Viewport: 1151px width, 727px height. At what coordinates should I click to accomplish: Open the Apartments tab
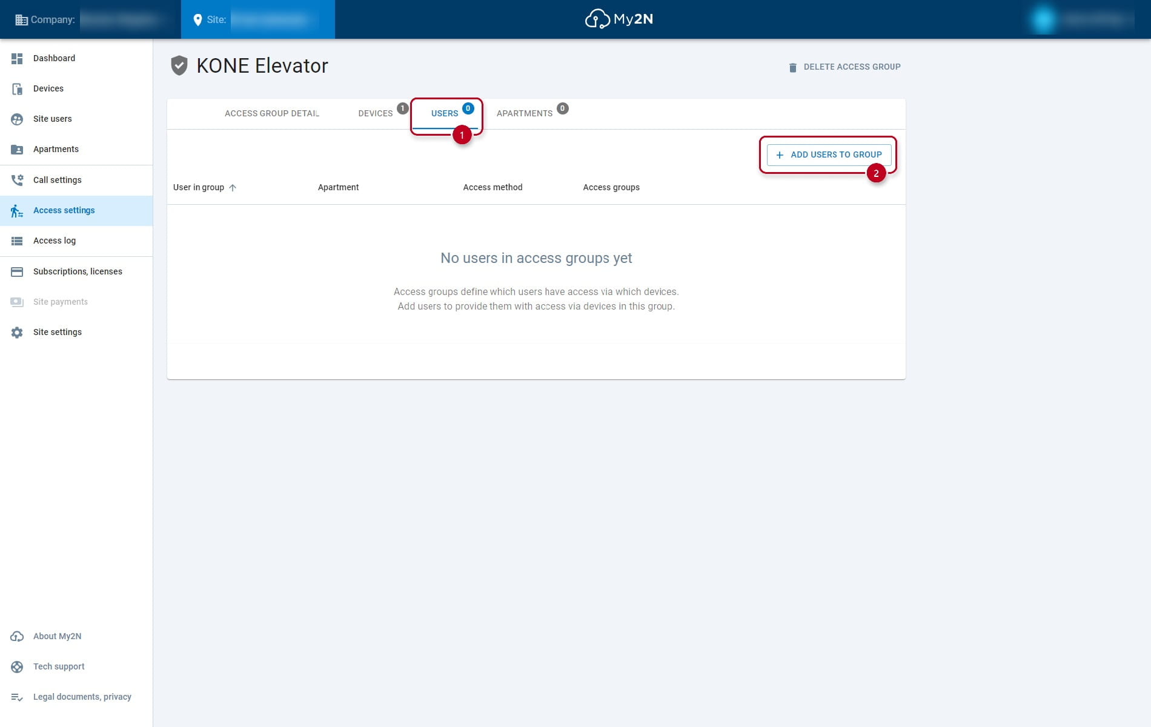[525, 113]
